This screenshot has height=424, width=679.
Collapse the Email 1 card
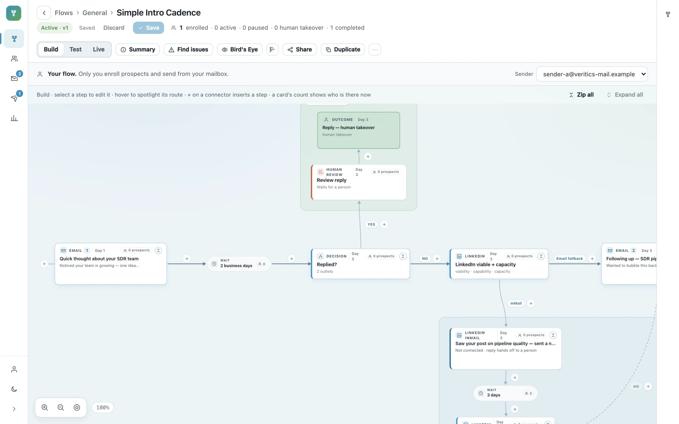click(158, 250)
